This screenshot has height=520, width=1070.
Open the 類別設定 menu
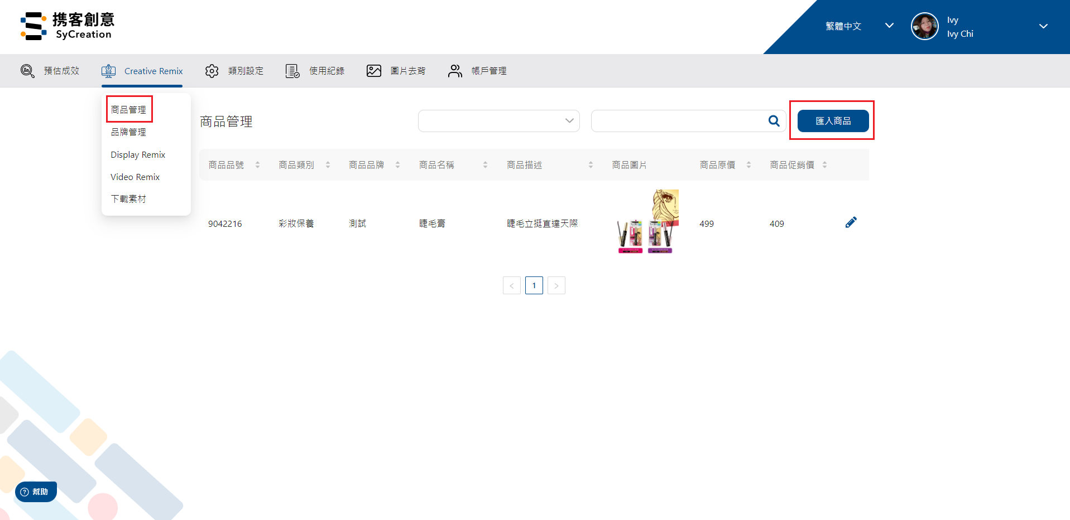(x=246, y=71)
